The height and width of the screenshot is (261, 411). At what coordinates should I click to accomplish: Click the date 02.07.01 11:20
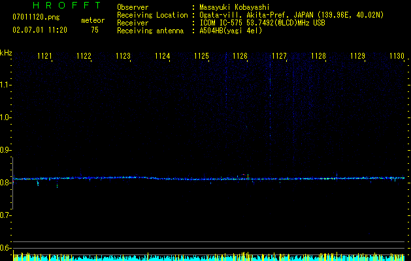[40, 30]
